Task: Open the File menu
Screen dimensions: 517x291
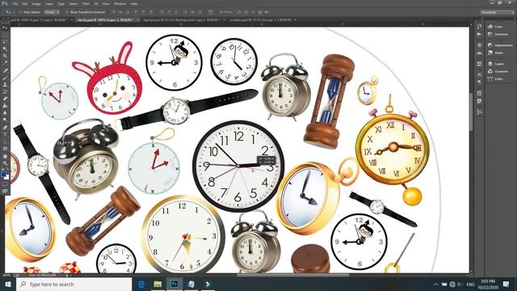Action: pos(15,3)
